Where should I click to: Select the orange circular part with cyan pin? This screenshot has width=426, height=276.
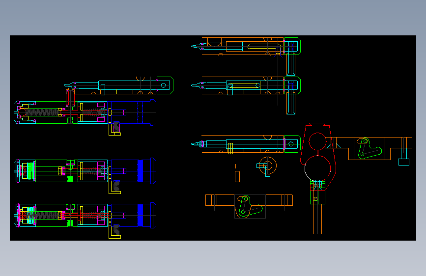point(267,166)
